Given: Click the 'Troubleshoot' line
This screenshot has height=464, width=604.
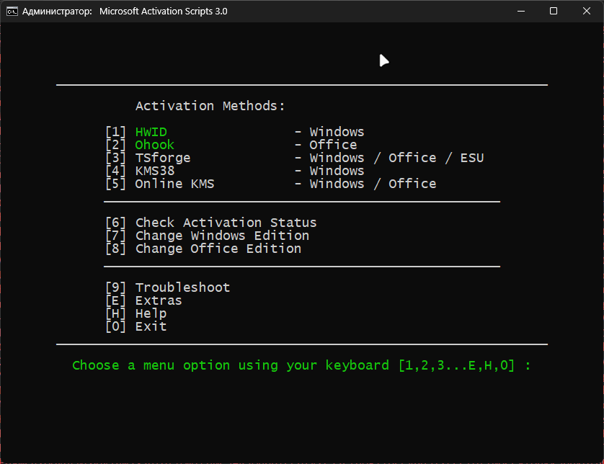Looking at the screenshot, I should (182, 287).
